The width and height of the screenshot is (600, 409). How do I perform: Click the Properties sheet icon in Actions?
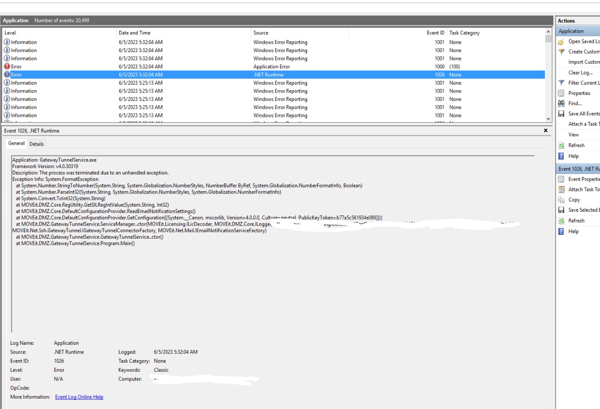coord(561,93)
